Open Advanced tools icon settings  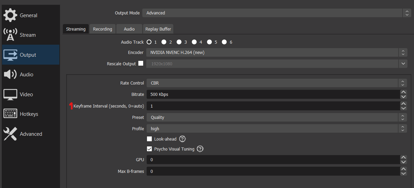tap(10, 134)
